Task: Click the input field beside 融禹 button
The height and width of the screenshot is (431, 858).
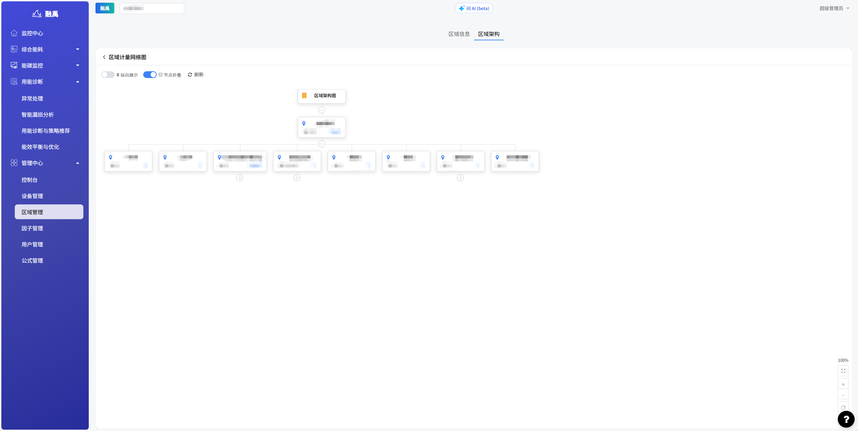Action: click(152, 8)
